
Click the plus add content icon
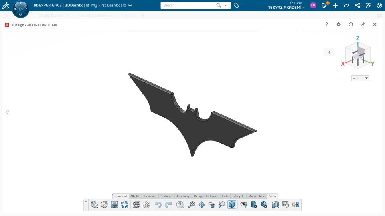[335, 5]
